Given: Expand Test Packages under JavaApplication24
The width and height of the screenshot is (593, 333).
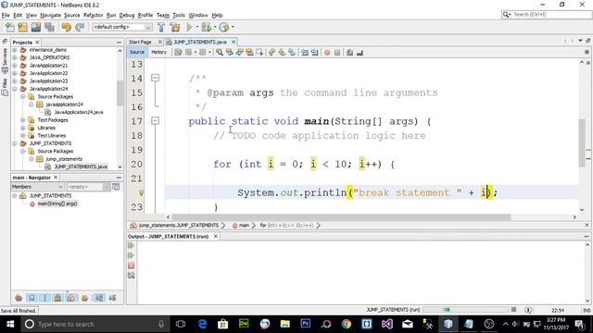Looking at the screenshot, I should (22, 120).
